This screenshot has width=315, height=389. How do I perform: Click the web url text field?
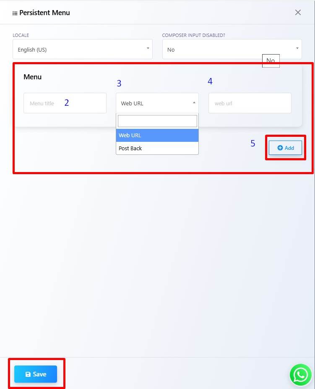tap(250, 103)
